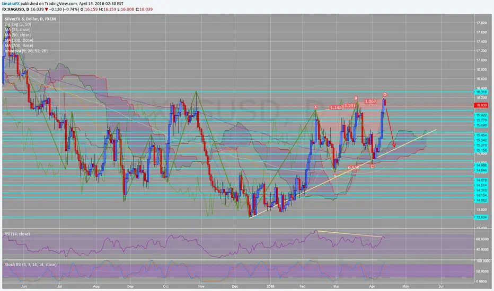
Task: Click the 50.0000 Stoch RSI axis value
Action: (x=482, y=271)
